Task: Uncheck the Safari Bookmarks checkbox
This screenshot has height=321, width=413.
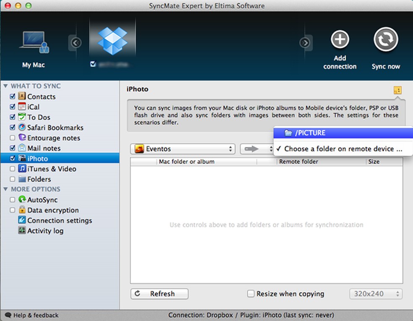Action: coord(12,128)
